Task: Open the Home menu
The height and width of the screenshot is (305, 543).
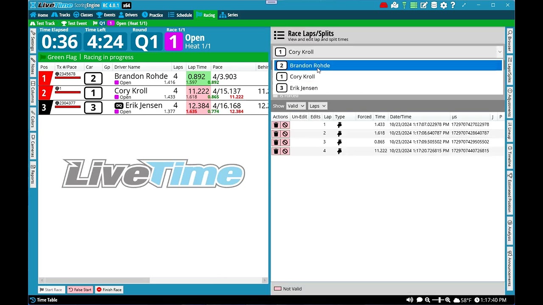Action: tap(39, 15)
